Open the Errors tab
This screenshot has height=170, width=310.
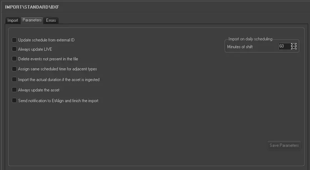51,20
